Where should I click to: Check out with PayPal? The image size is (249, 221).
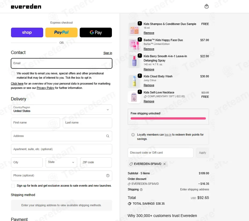tap(61, 32)
